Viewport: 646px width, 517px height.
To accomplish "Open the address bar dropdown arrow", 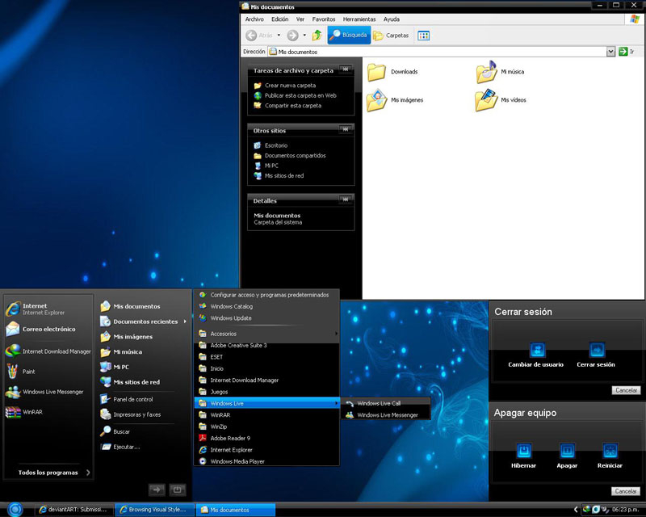I will 610,52.
